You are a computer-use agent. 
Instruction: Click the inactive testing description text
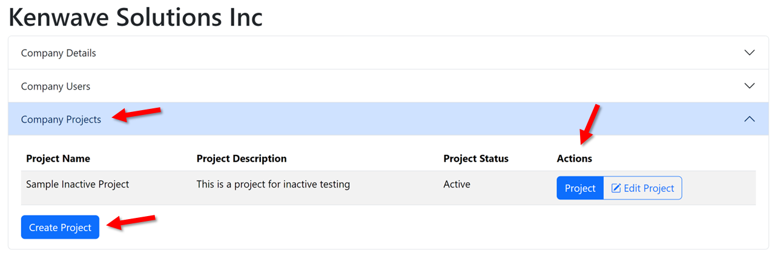tap(273, 184)
